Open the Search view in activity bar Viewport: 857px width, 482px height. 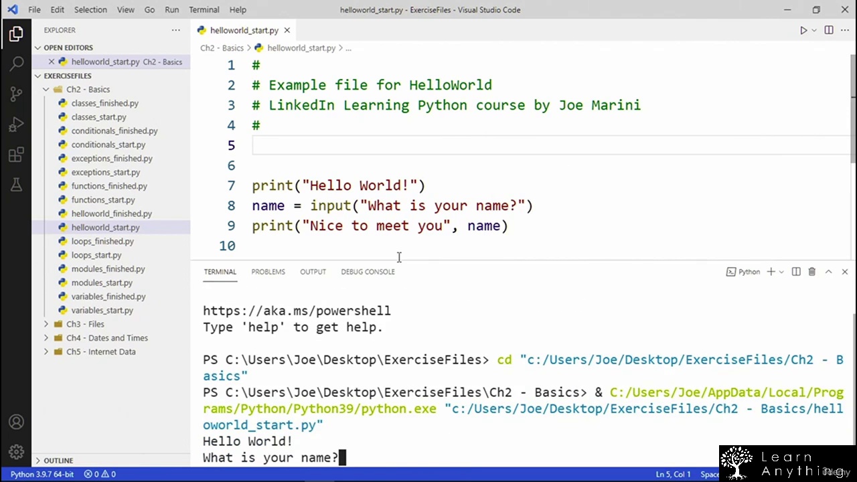[x=16, y=64]
